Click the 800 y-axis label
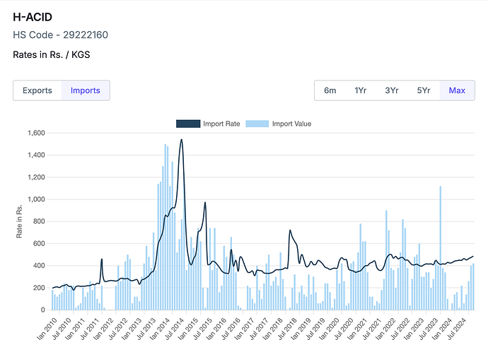This screenshot has height=340, width=488. tap(39, 221)
